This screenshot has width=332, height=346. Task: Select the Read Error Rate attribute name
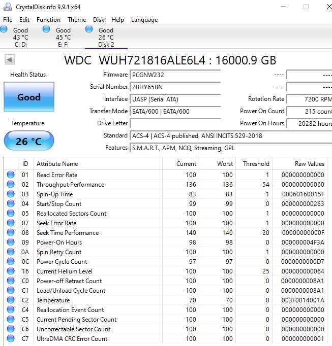(x=57, y=175)
